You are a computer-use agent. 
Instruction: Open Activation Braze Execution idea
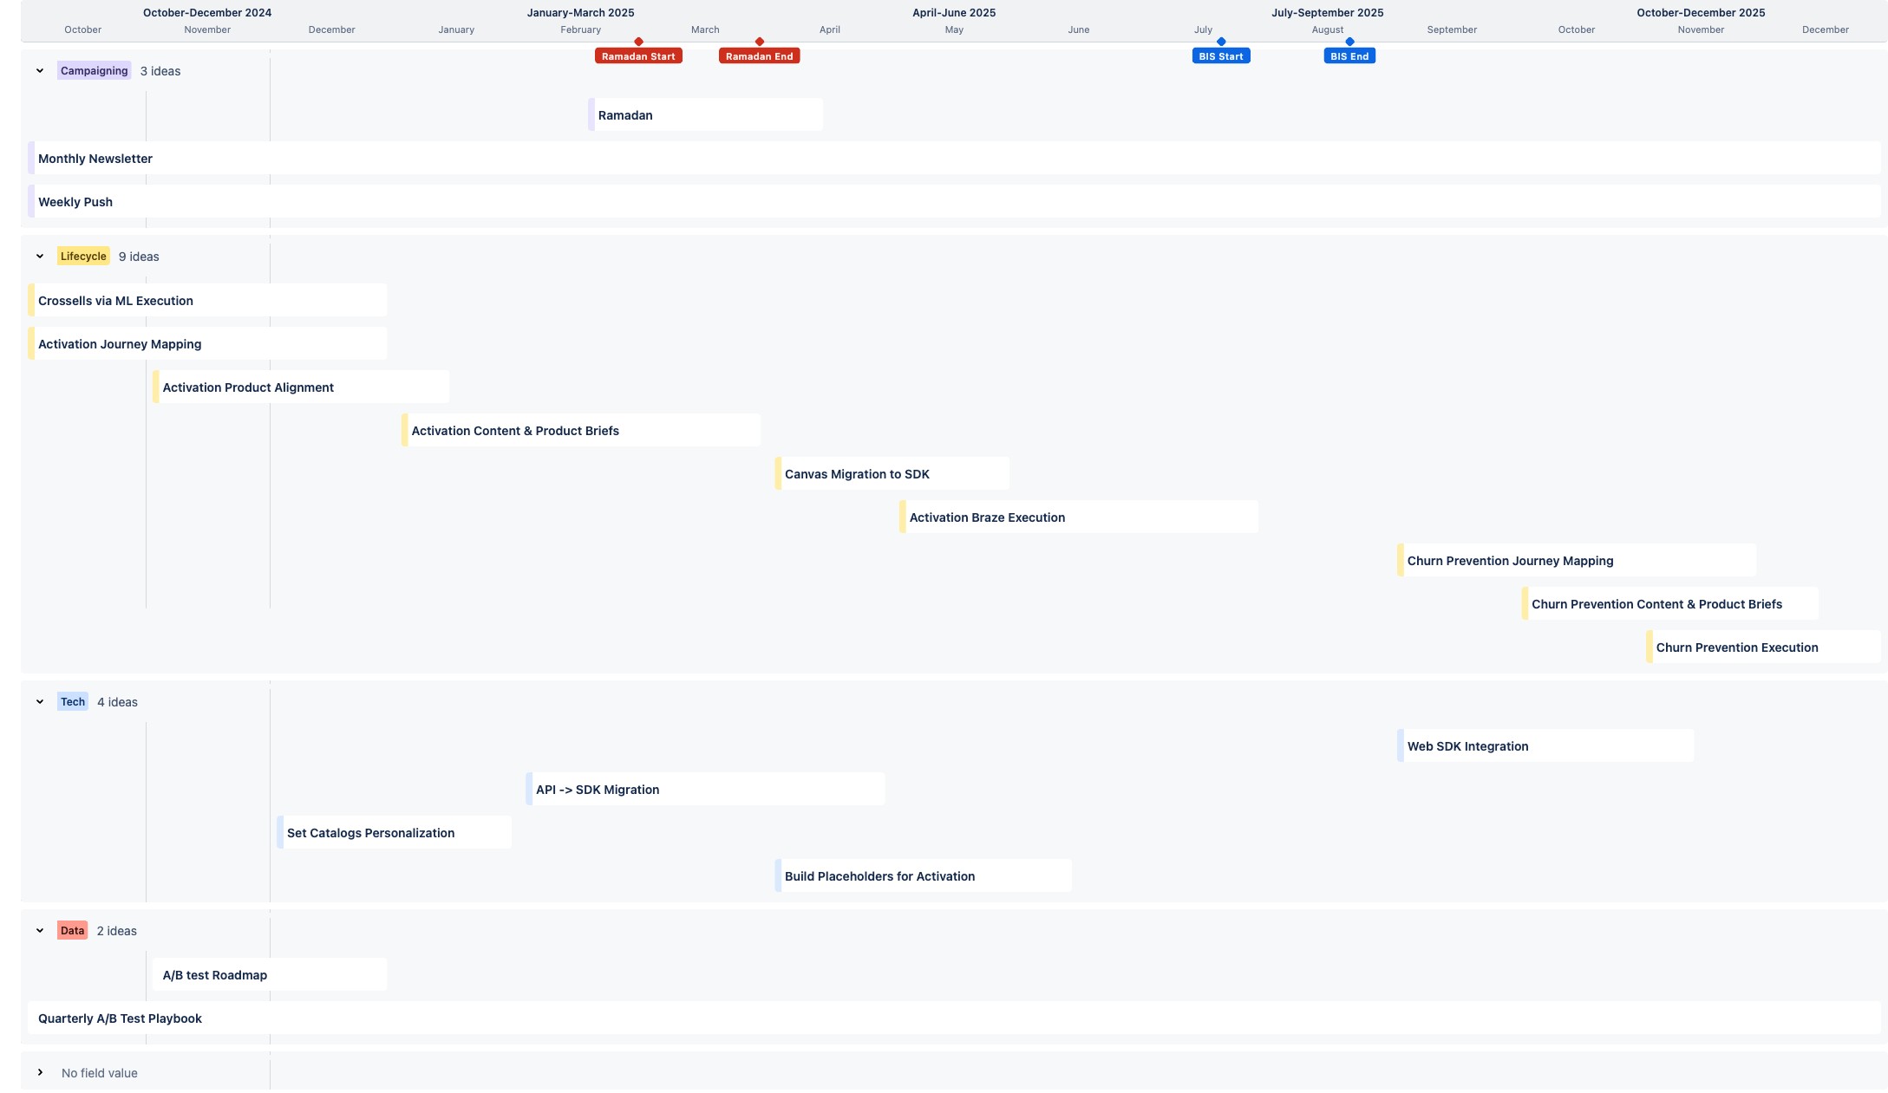tap(1079, 517)
